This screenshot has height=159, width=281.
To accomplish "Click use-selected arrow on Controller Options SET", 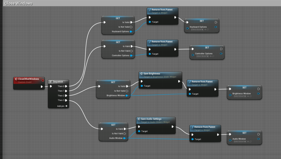I will 211,56.
